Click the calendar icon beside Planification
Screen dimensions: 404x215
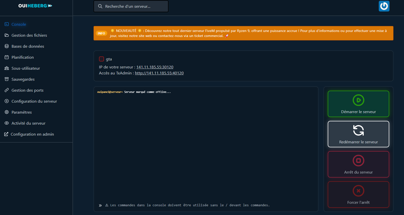point(7,57)
